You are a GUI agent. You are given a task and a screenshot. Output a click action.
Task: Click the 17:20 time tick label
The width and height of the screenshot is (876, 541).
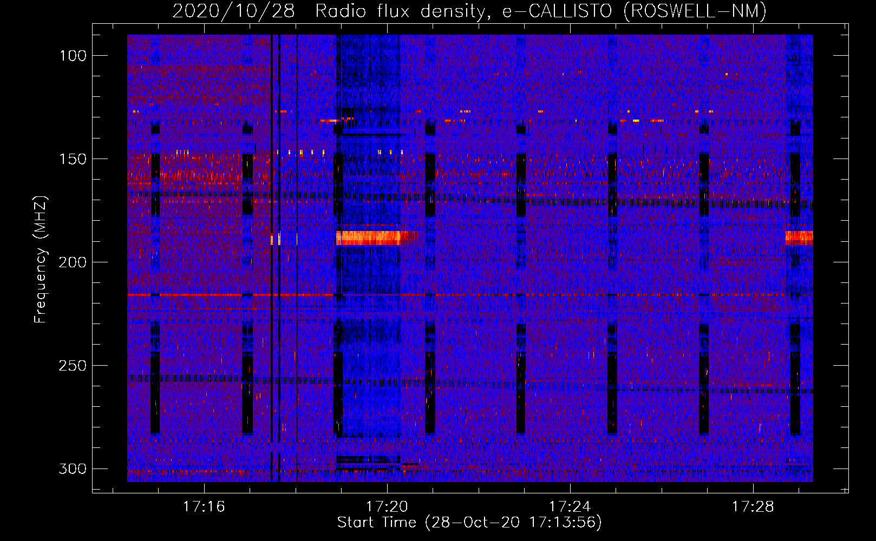point(387,507)
